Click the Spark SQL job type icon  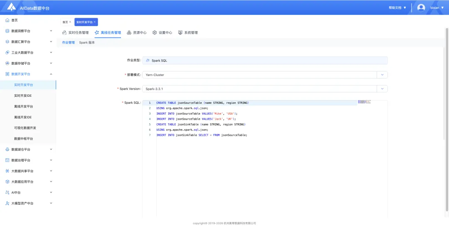(x=148, y=60)
